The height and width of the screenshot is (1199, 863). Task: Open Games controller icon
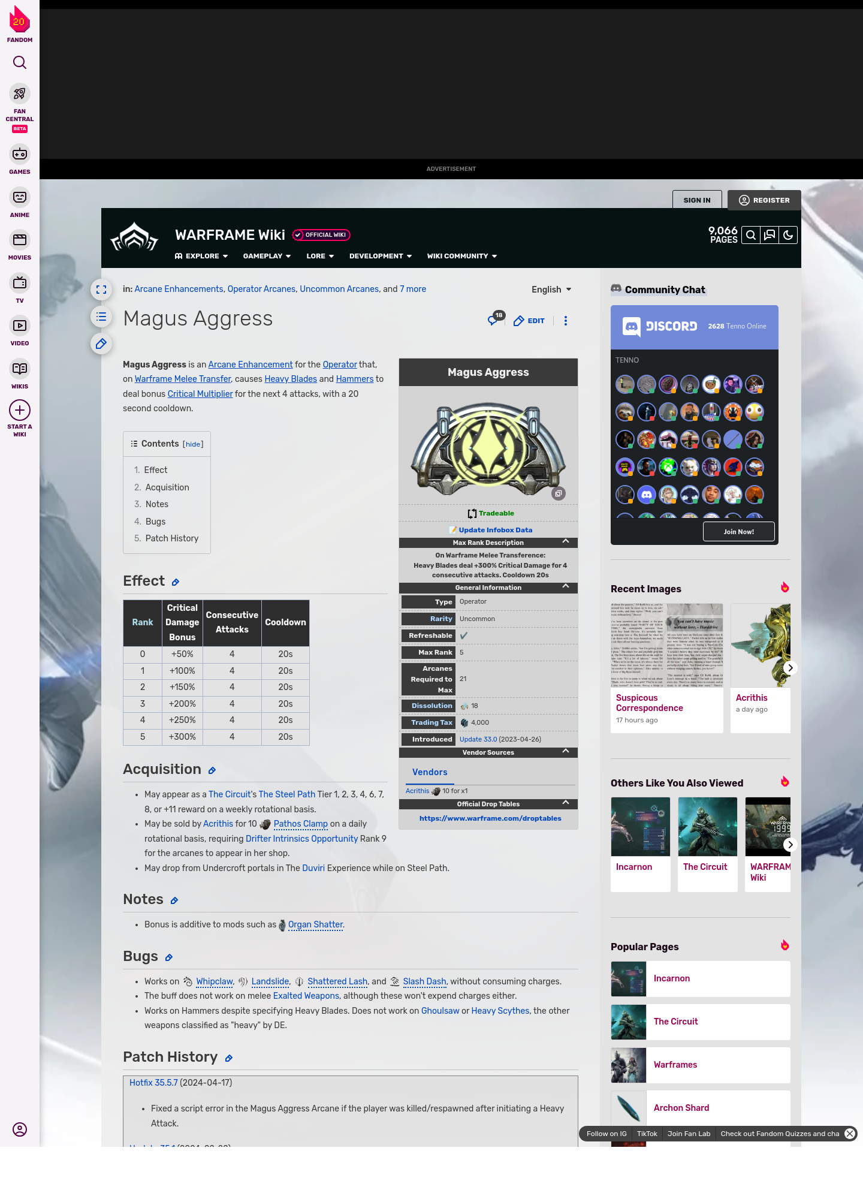pos(20,154)
